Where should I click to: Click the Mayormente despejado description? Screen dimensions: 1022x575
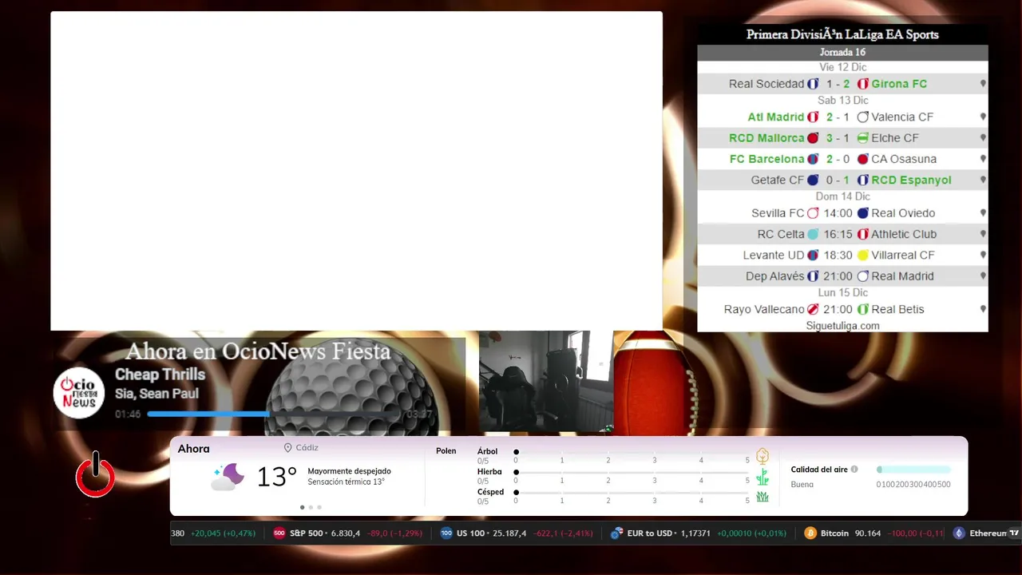pos(349,471)
